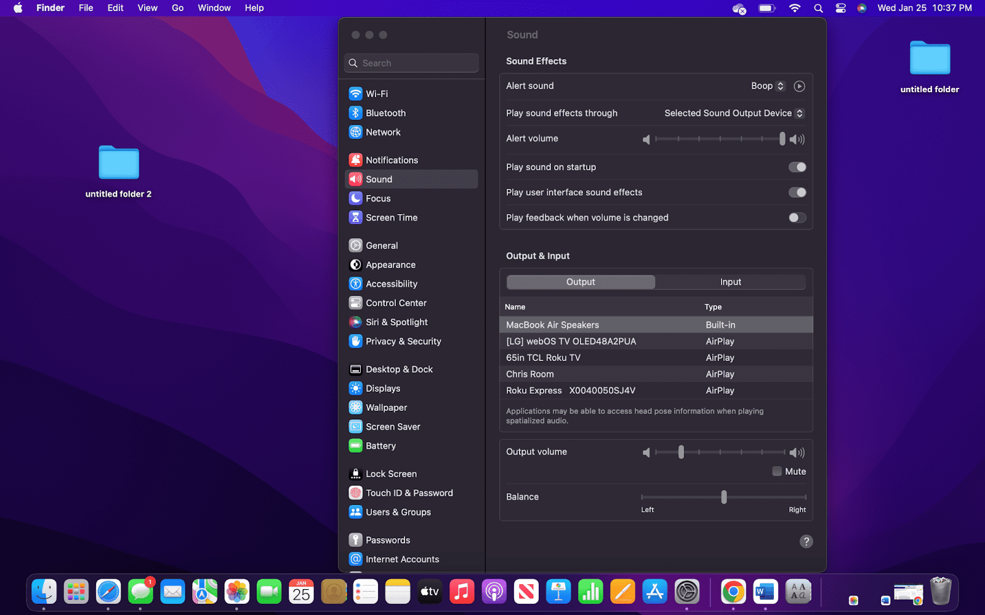Open Screen Time settings
Image resolution: width=985 pixels, height=615 pixels.
tap(411, 218)
